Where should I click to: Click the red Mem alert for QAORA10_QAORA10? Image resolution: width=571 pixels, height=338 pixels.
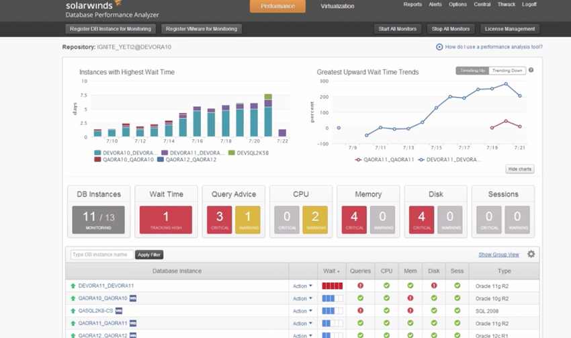point(410,298)
